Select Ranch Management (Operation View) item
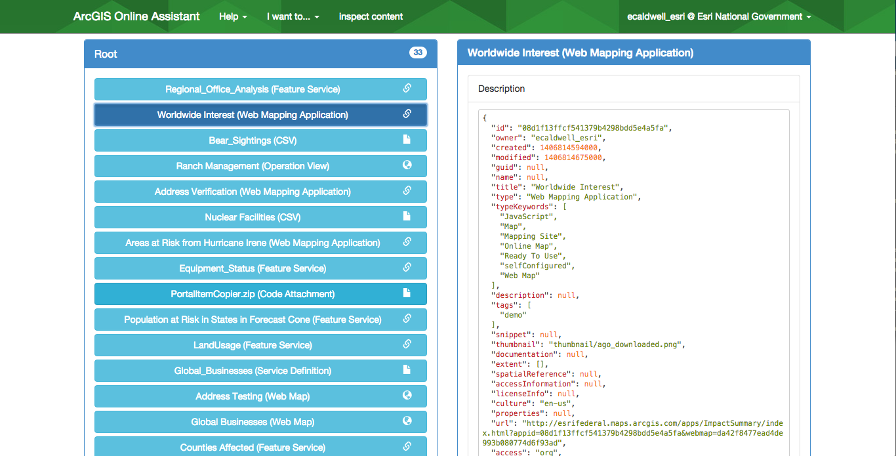Viewport: 896px width, 456px height. point(260,166)
